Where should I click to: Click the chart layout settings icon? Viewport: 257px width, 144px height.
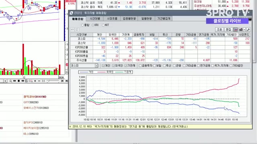pos(27,81)
